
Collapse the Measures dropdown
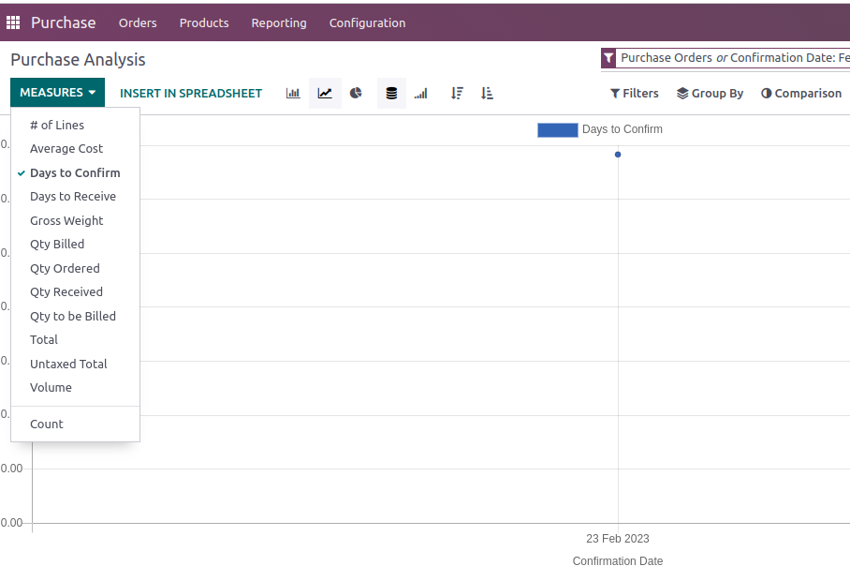click(x=57, y=93)
